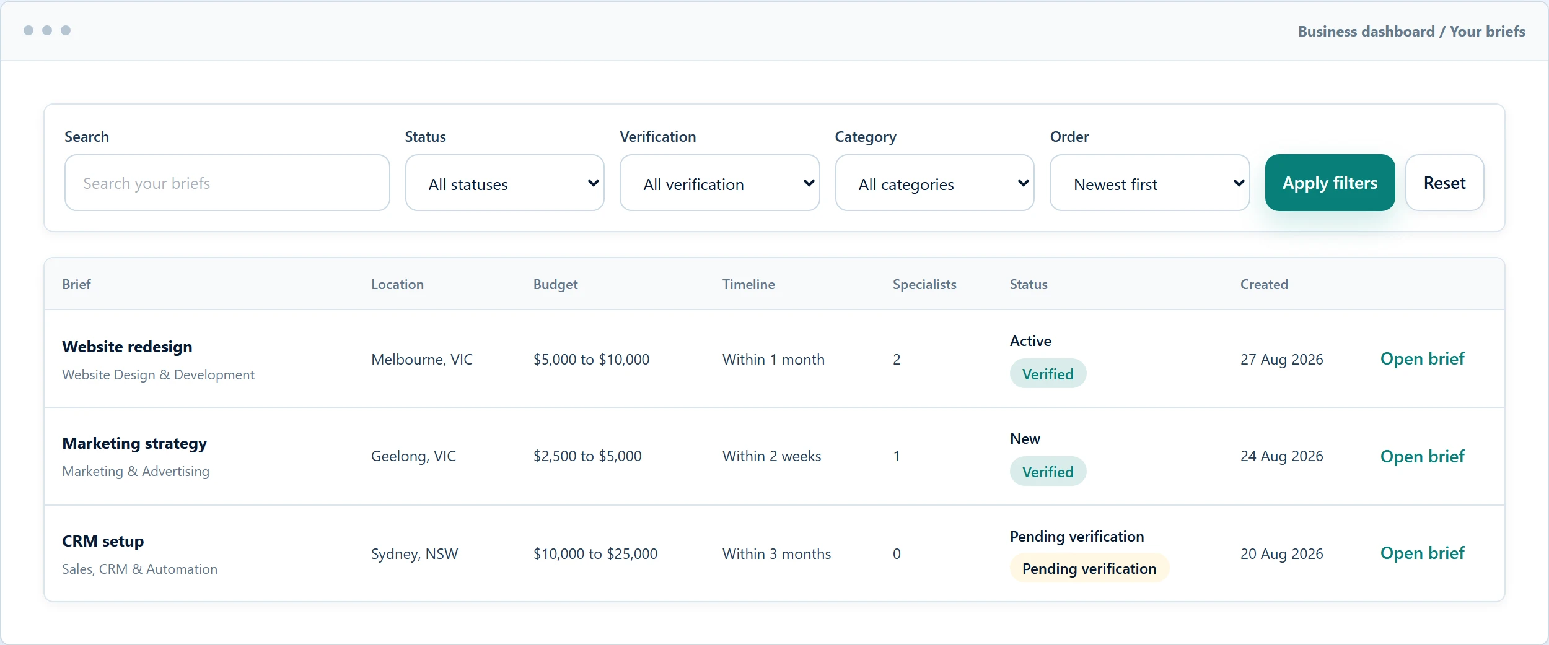This screenshot has width=1549, height=645.
Task: Open brief for Marketing strategy
Action: click(1422, 456)
